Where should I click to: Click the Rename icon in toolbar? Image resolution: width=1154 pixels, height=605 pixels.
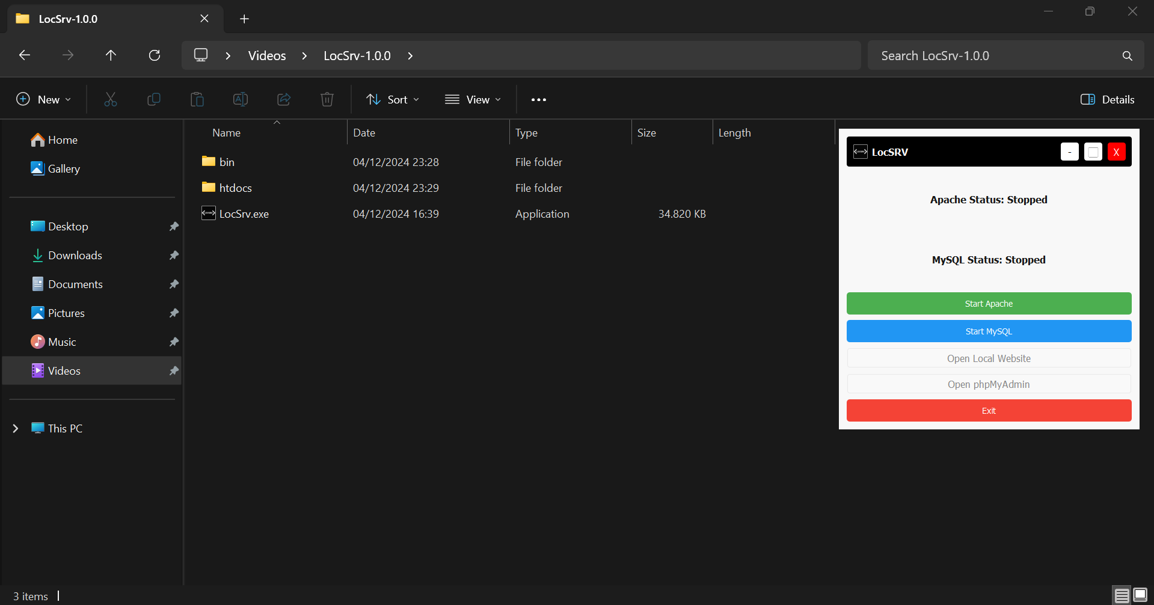click(241, 99)
